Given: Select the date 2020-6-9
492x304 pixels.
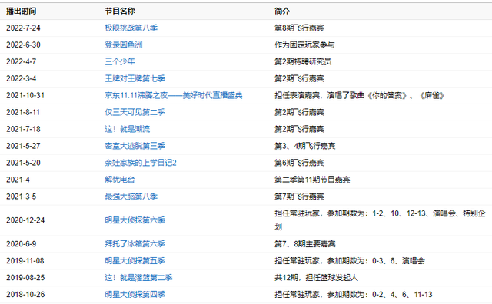Looking at the screenshot, I should point(21,244).
